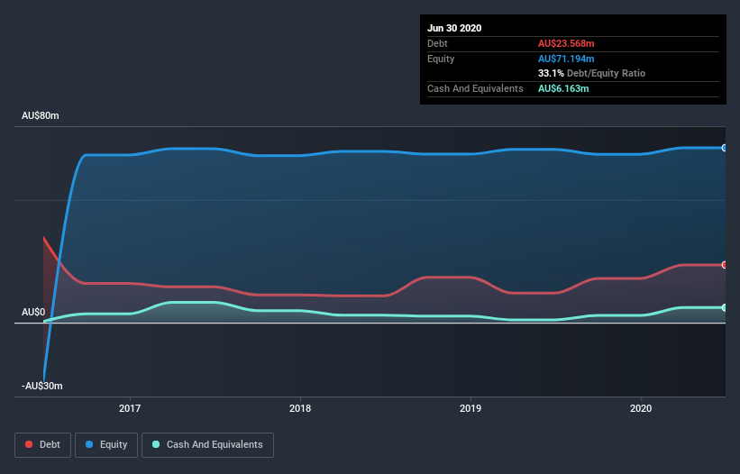Click the 2020 x-axis label
This screenshot has width=740, height=474.
coord(641,408)
